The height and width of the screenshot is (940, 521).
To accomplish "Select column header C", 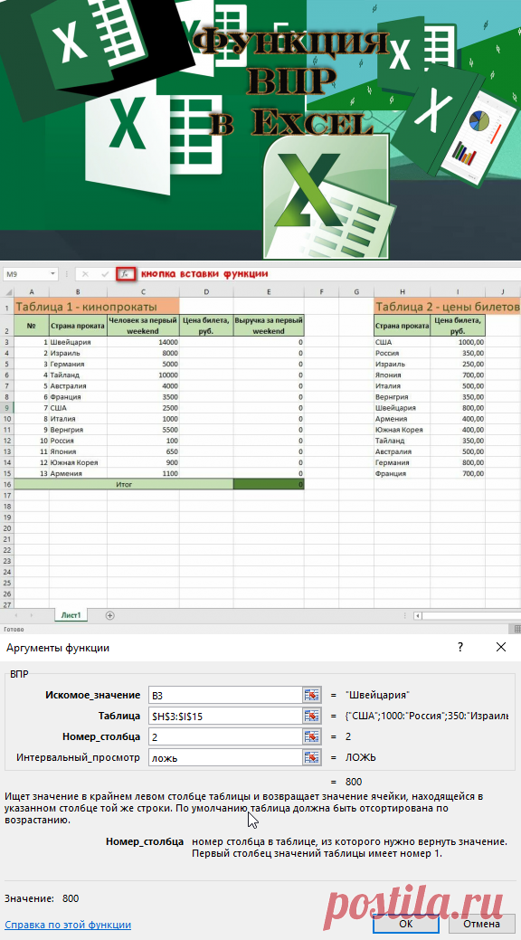I will tap(143, 291).
